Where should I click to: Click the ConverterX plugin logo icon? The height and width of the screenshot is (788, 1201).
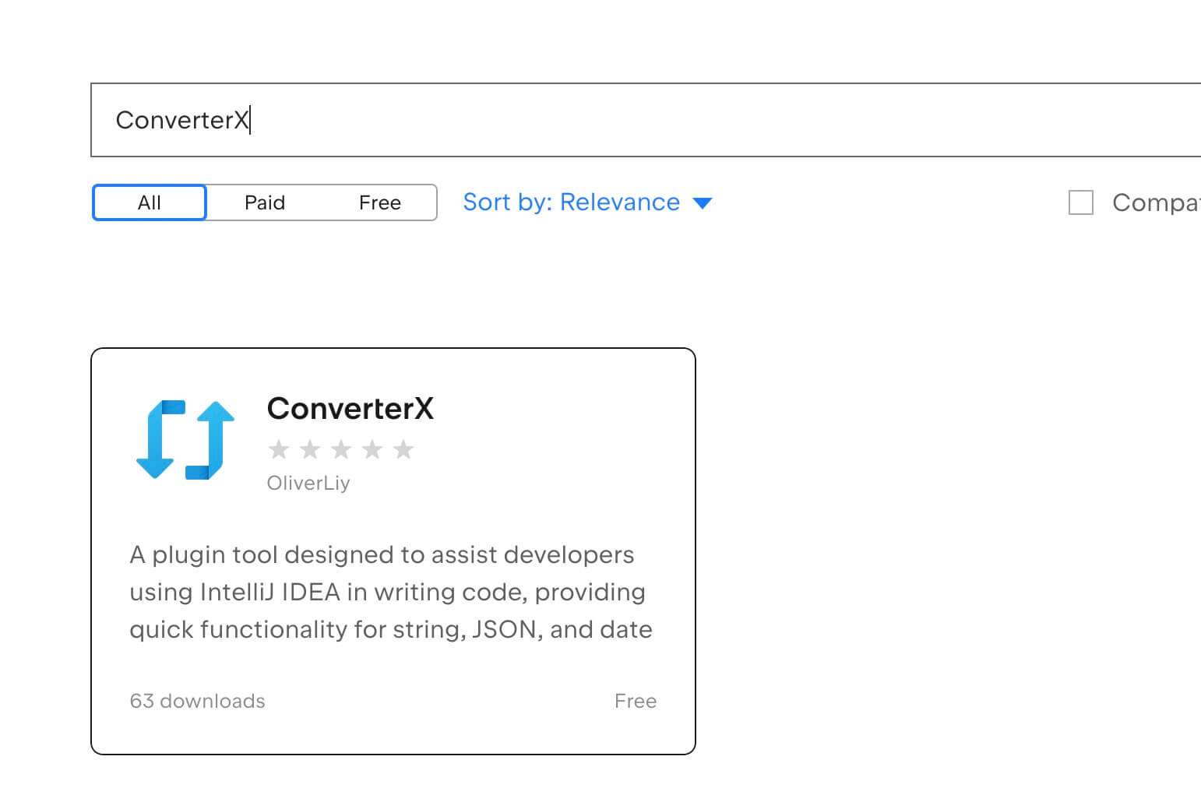click(x=185, y=440)
